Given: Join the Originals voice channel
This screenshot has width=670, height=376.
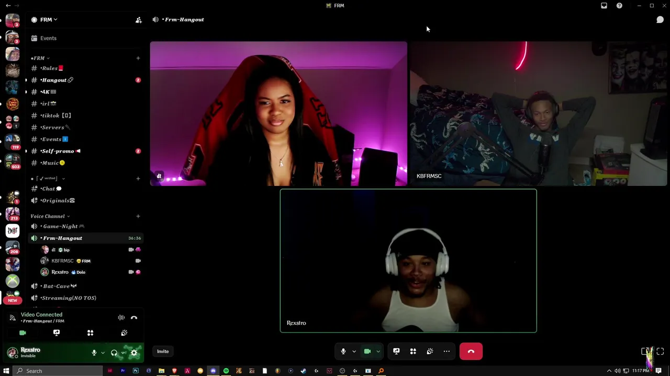Looking at the screenshot, I should point(85,201).
